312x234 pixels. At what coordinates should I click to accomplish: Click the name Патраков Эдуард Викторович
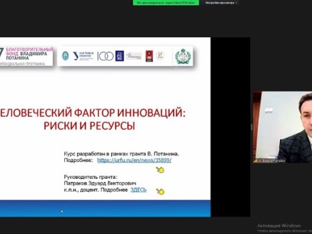(100, 183)
